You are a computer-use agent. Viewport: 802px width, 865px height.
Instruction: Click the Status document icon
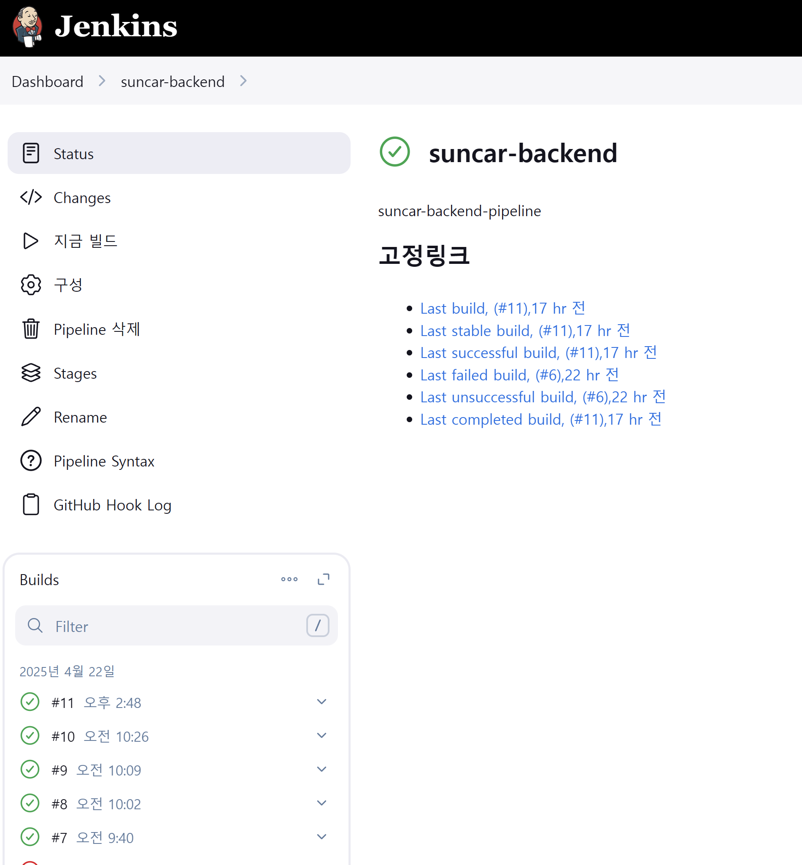click(31, 153)
